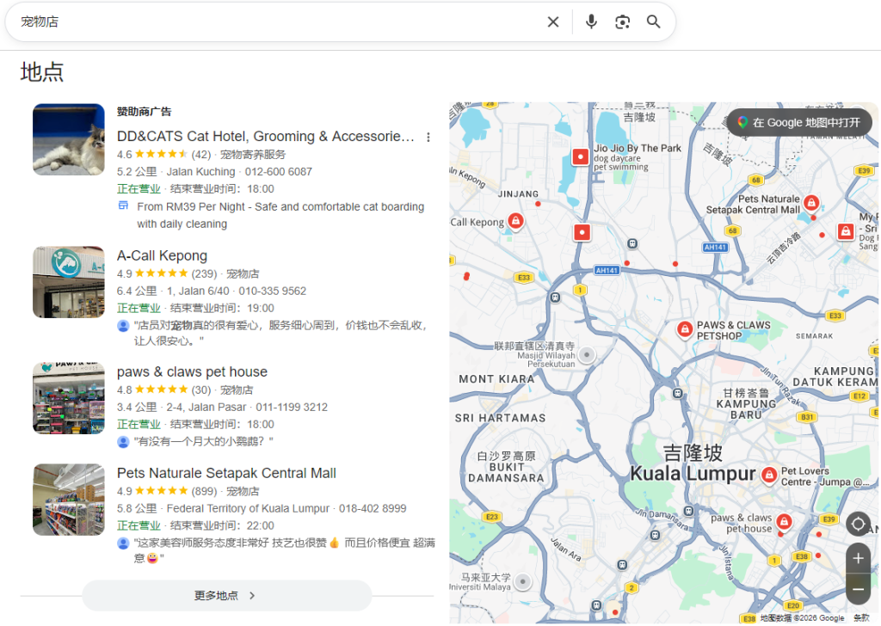The height and width of the screenshot is (626, 881).
Task: Center map on my location icon
Action: (858, 525)
